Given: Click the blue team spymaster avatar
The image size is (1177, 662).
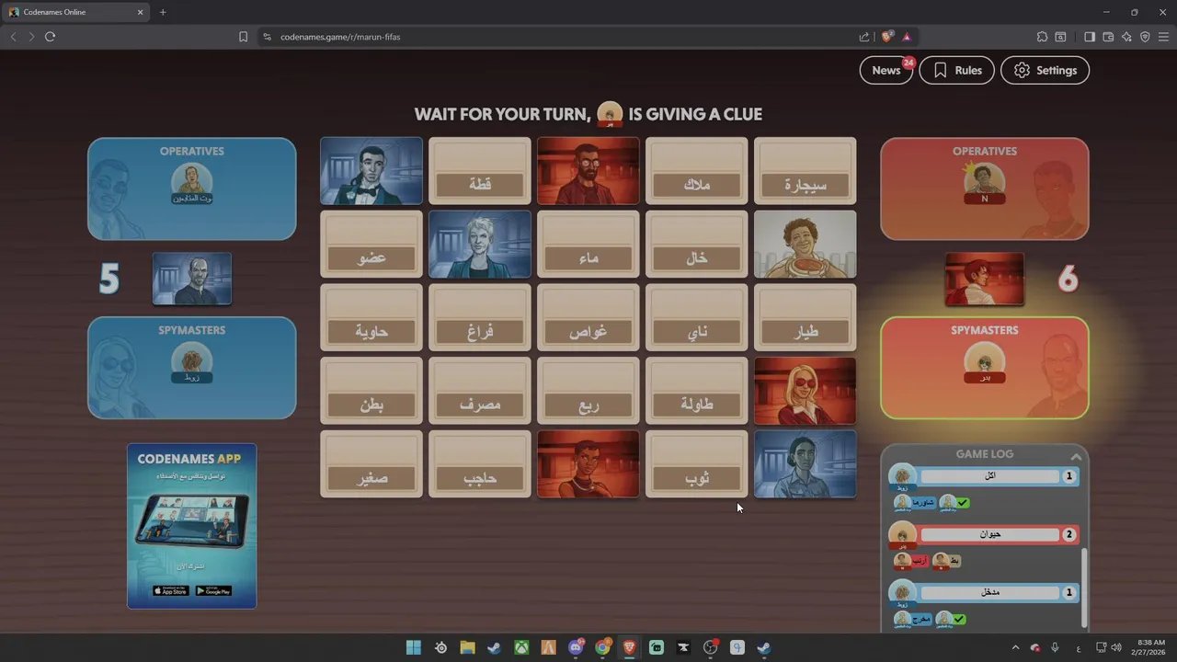Looking at the screenshot, I should (x=192, y=362).
